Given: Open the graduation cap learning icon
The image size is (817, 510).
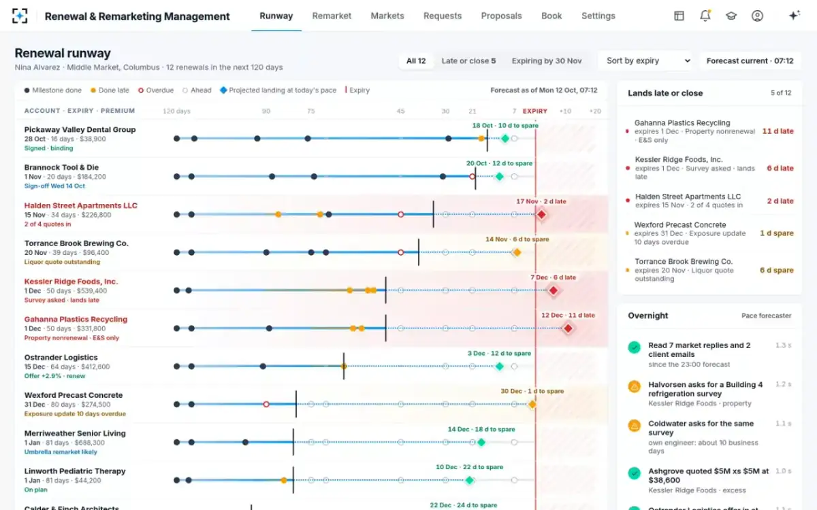Looking at the screenshot, I should [x=731, y=16].
